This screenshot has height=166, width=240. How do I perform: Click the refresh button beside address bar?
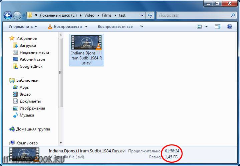(x=150, y=15)
